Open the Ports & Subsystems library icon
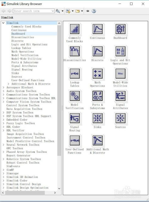The width and height of the screenshot is (149, 202). click(97, 96)
